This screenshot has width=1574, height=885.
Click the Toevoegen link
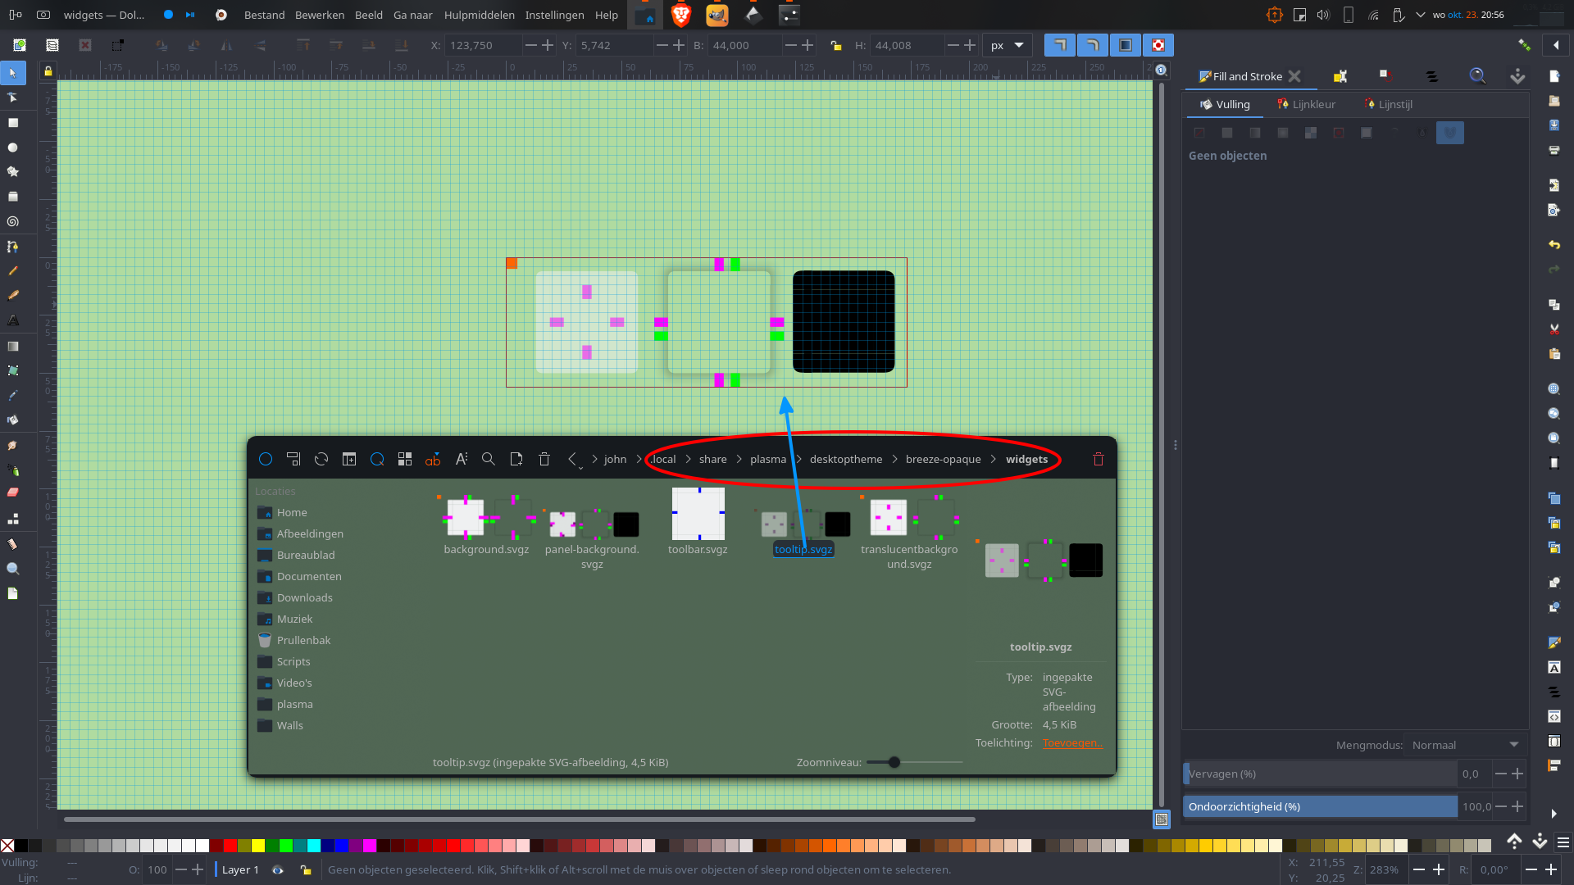pos(1072,743)
